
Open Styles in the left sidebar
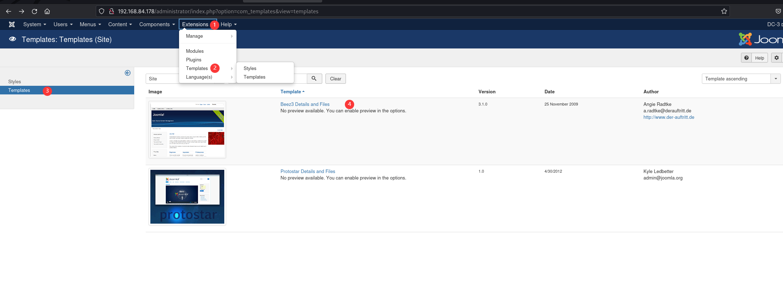click(x=15, y=82)
